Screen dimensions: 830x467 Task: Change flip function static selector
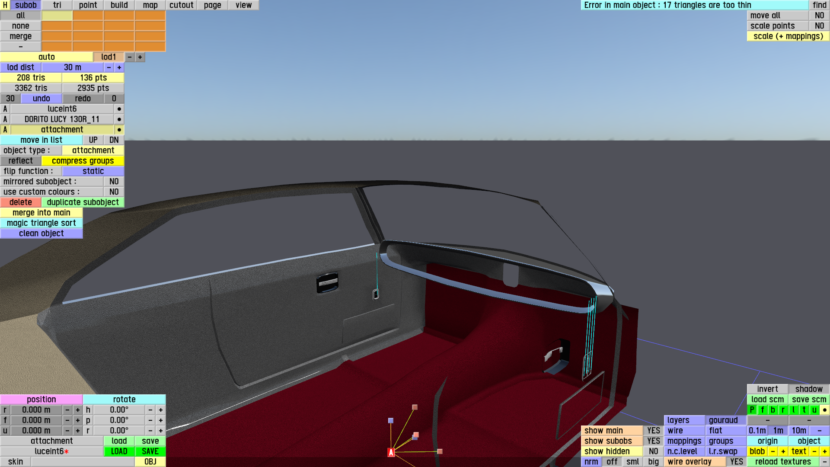pyautogui.click(x=93, y=171)
